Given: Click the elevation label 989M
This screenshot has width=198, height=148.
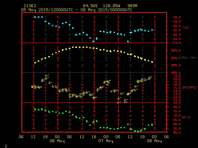Looking at the screenshot, I should coord(132,6).
